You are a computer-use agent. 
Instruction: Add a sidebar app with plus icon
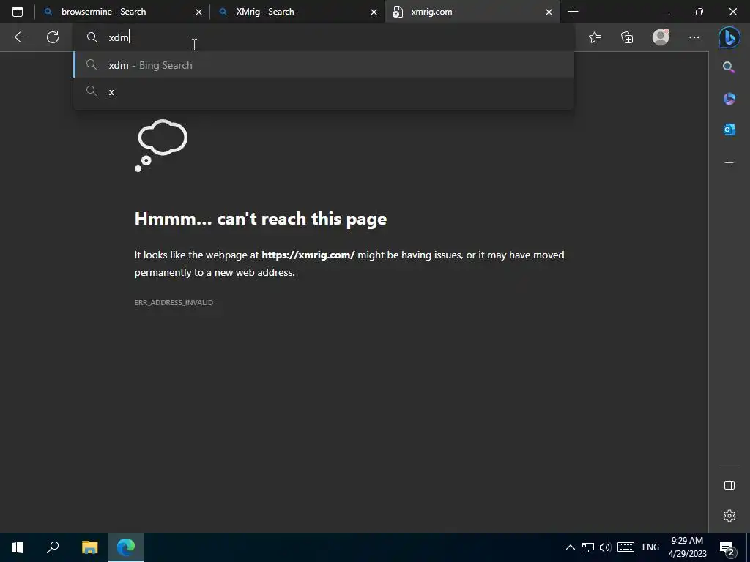point(729,163)
